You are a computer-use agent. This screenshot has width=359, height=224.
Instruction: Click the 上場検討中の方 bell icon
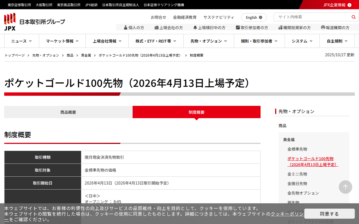coord(195,27)
